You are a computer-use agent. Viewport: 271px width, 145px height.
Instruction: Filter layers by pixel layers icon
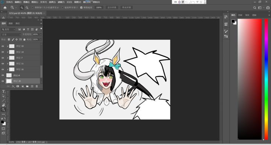click(20, 29)
